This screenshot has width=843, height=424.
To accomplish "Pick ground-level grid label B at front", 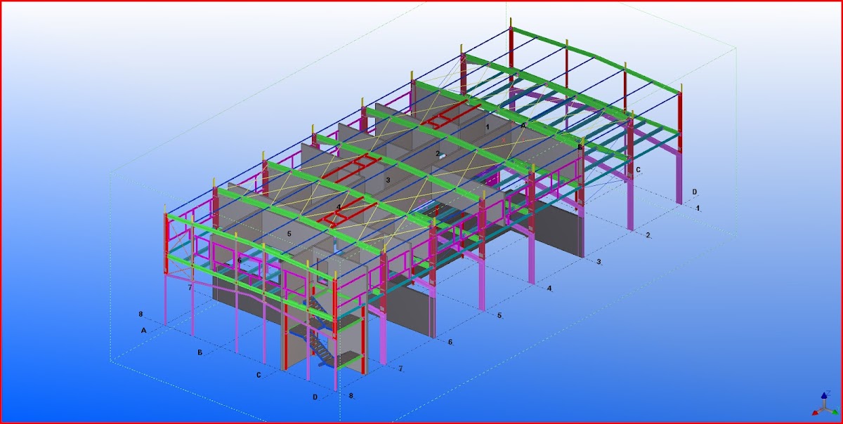I will (200, 352).
